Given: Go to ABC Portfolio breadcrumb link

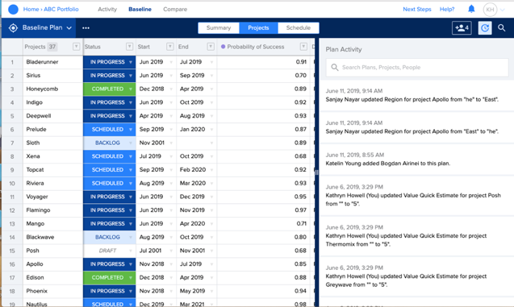Looking at the screenshot, I should (x=61, y=9).
